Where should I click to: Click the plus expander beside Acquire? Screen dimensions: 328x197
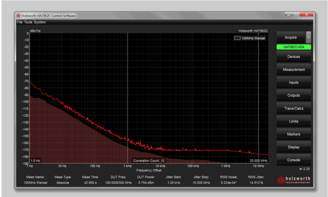pyautogui.click(x=308, y=37)
